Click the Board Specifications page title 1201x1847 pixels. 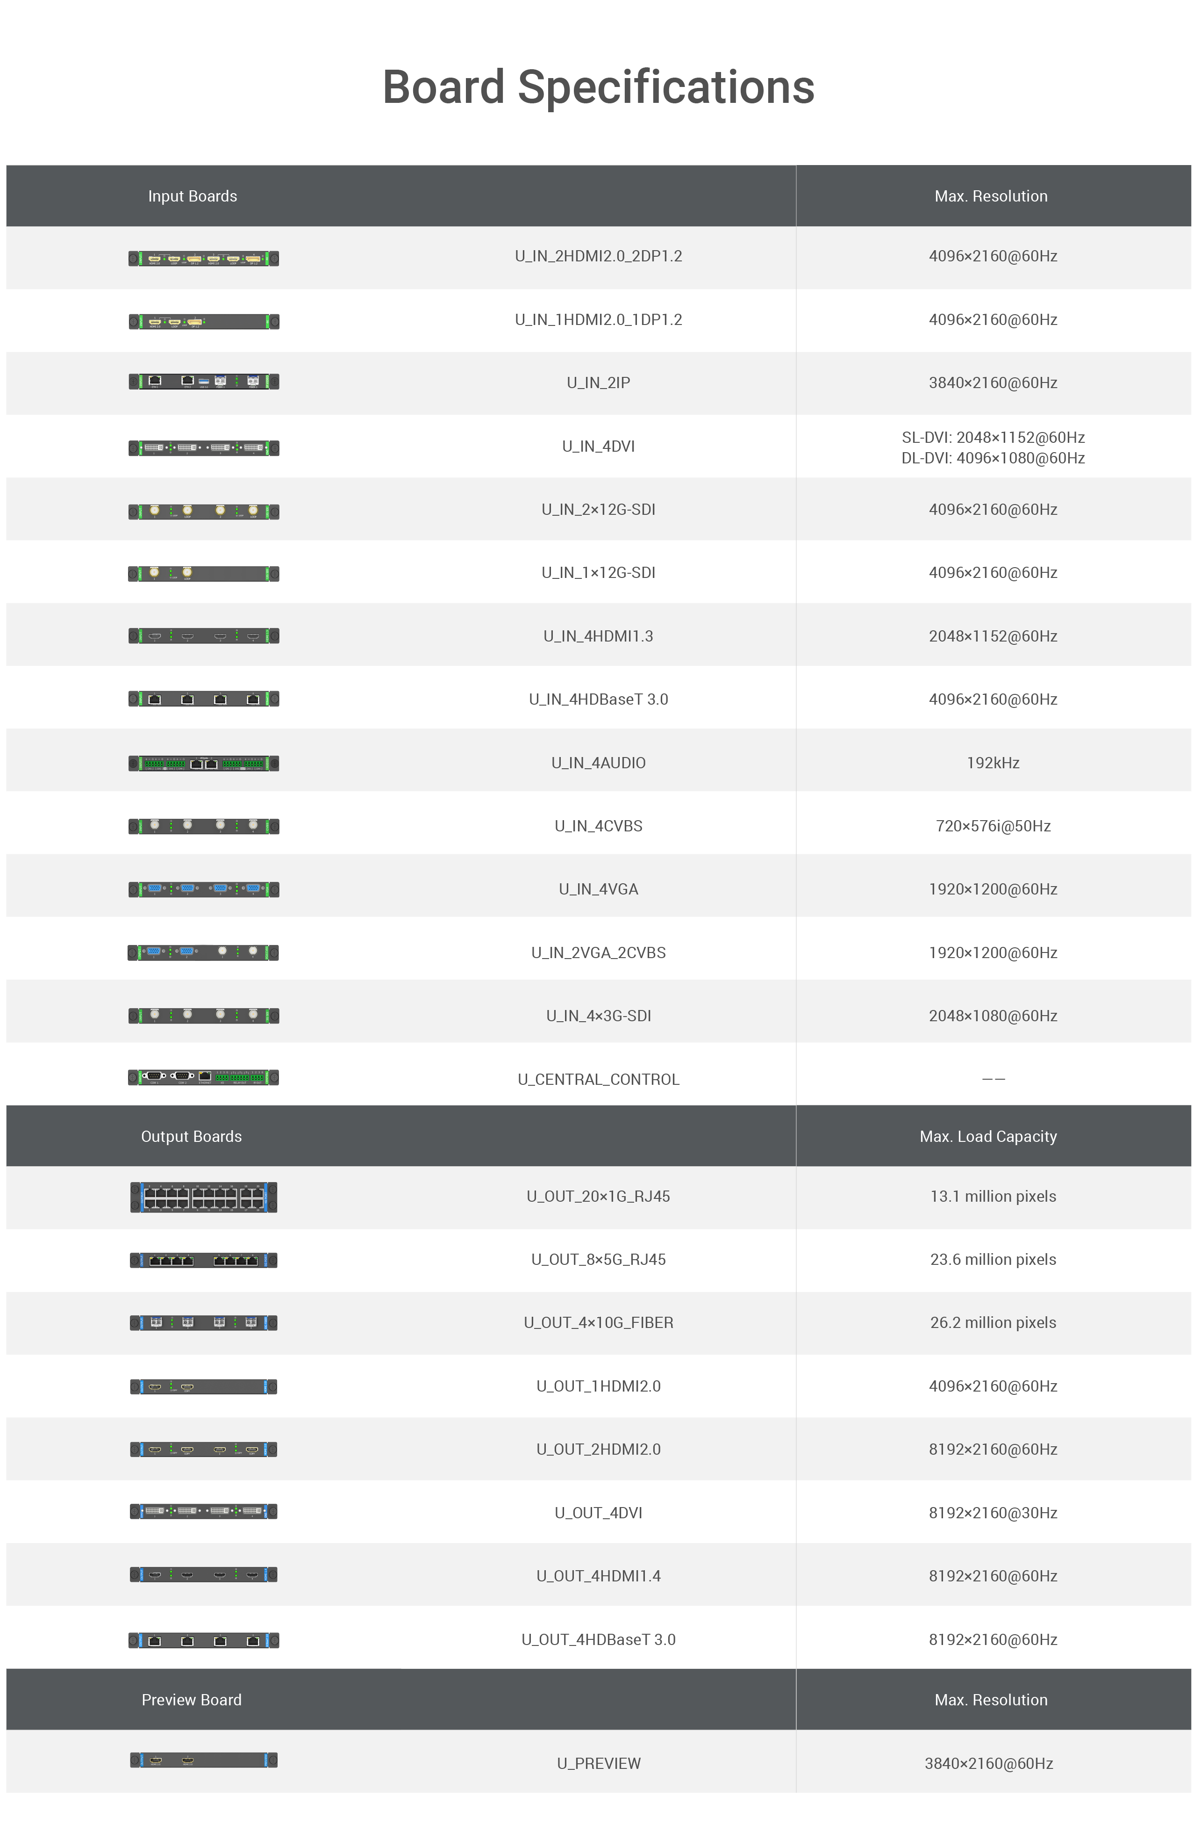(599, 87)
